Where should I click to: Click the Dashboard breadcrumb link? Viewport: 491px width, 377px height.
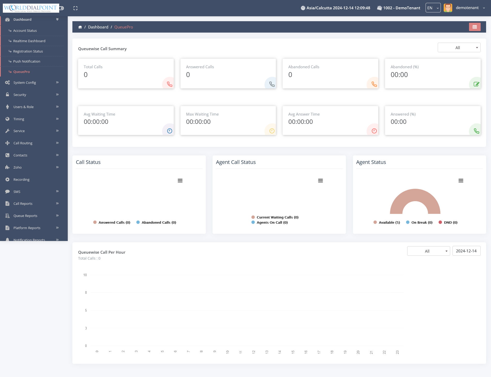[98, 27]
